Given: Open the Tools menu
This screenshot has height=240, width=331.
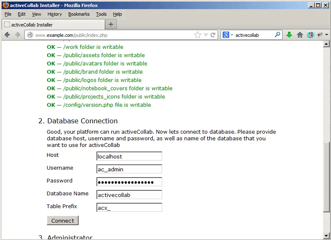Looking at the screenshot, I should point(101,14).
